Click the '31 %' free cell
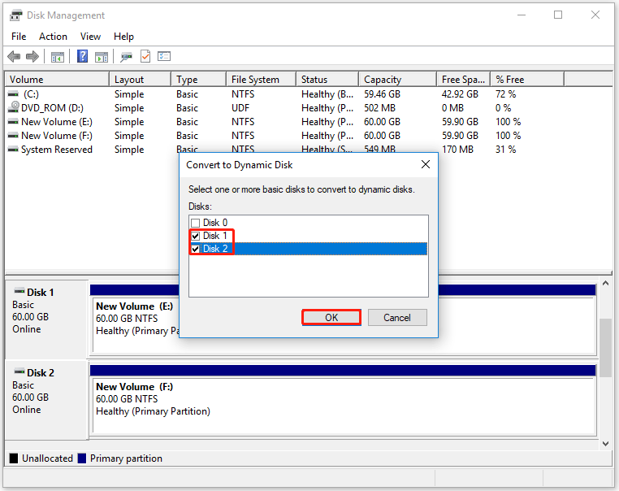The image size is (619, 491). click(x=506, y=150)
